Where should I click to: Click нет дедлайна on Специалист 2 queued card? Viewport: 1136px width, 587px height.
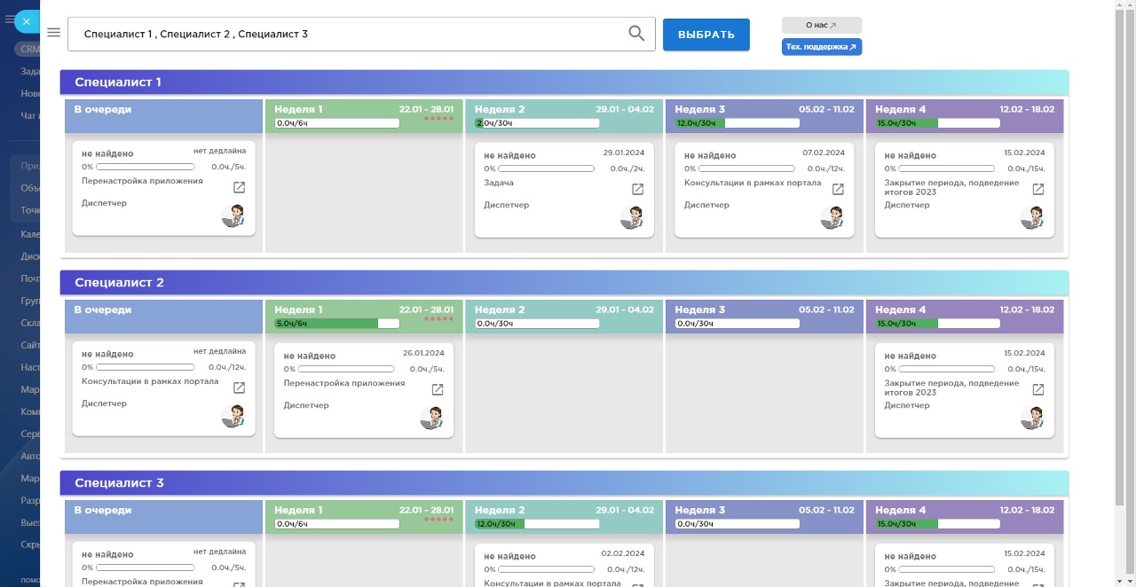220,351
